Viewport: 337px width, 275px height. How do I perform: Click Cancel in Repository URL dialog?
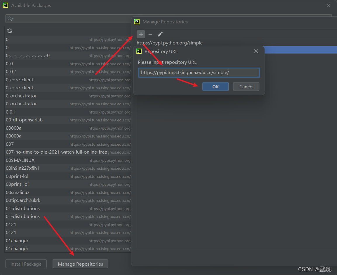(x=246, y=87)
